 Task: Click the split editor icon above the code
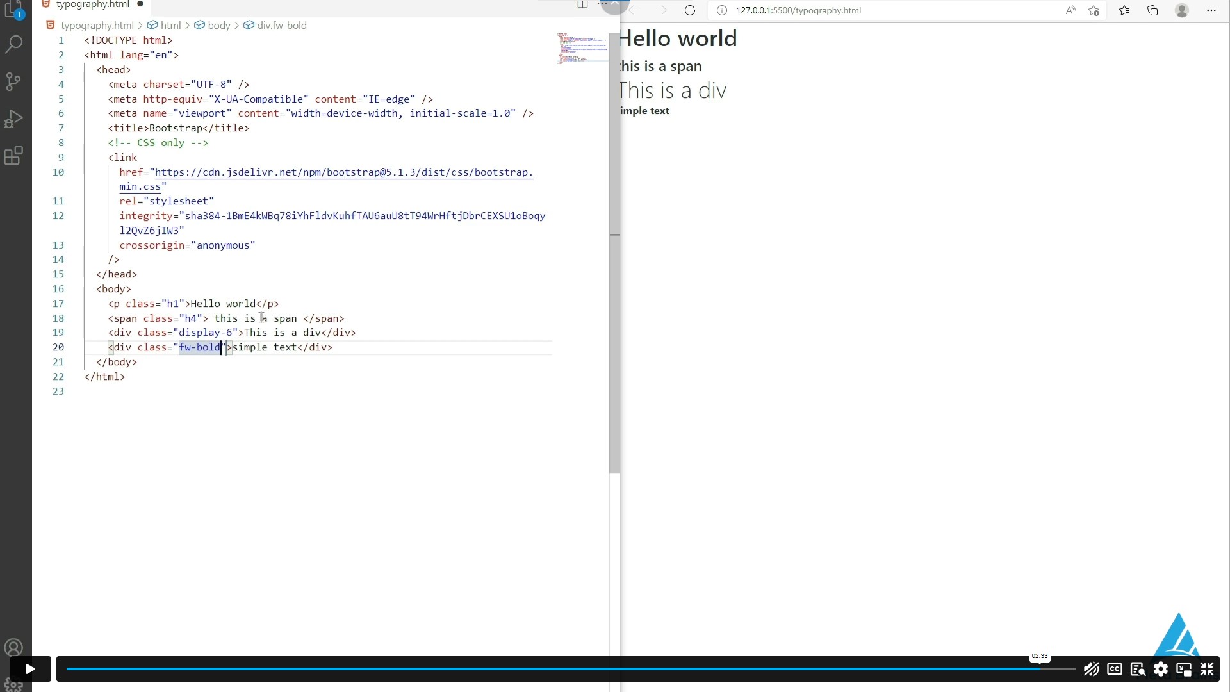[x=582, y=4]
